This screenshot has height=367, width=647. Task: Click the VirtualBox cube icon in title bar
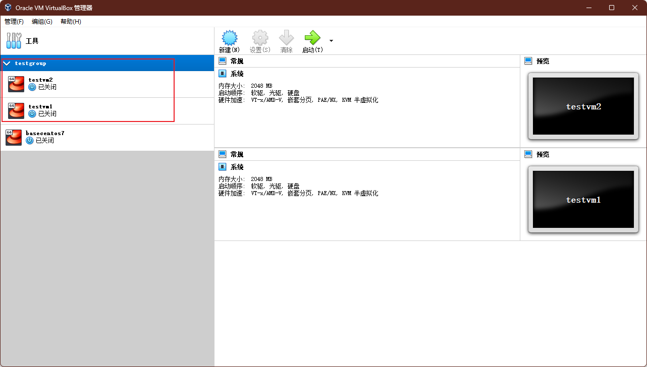(x=8, y=8)
